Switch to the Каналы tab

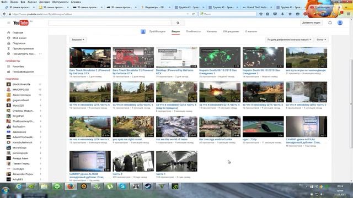click(x=212, y=31)
